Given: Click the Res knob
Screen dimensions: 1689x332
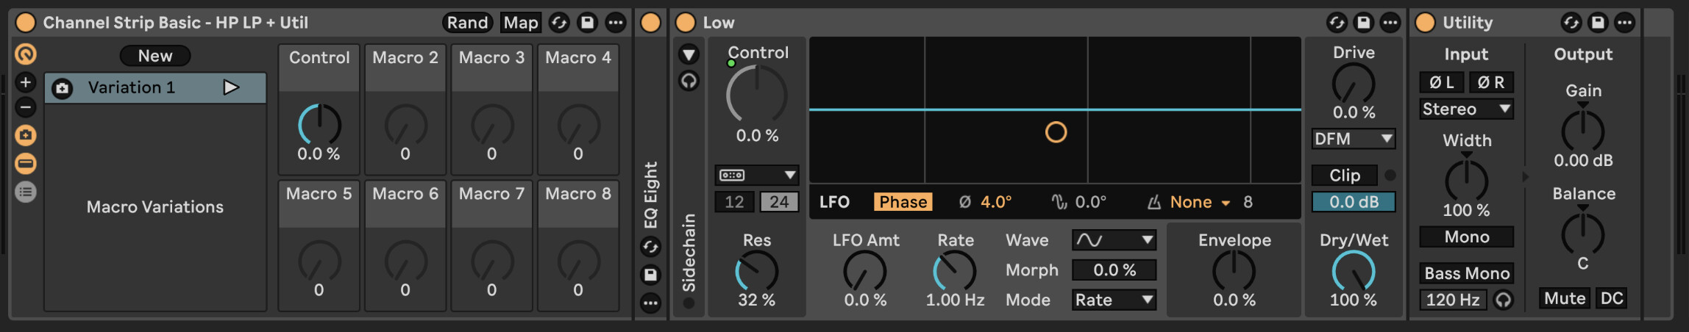Looking at the screenshot, I should click(757, 271).
